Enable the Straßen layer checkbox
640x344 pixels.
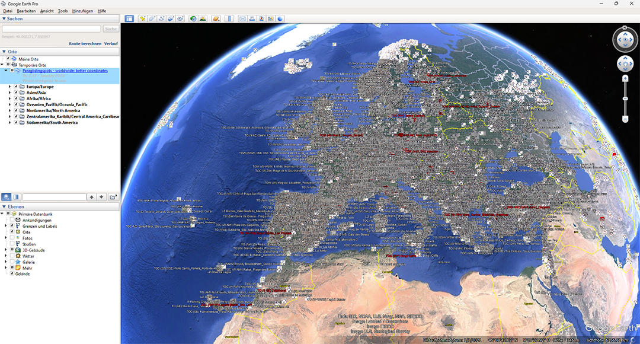pyautogui.click(x=12, y=244)
